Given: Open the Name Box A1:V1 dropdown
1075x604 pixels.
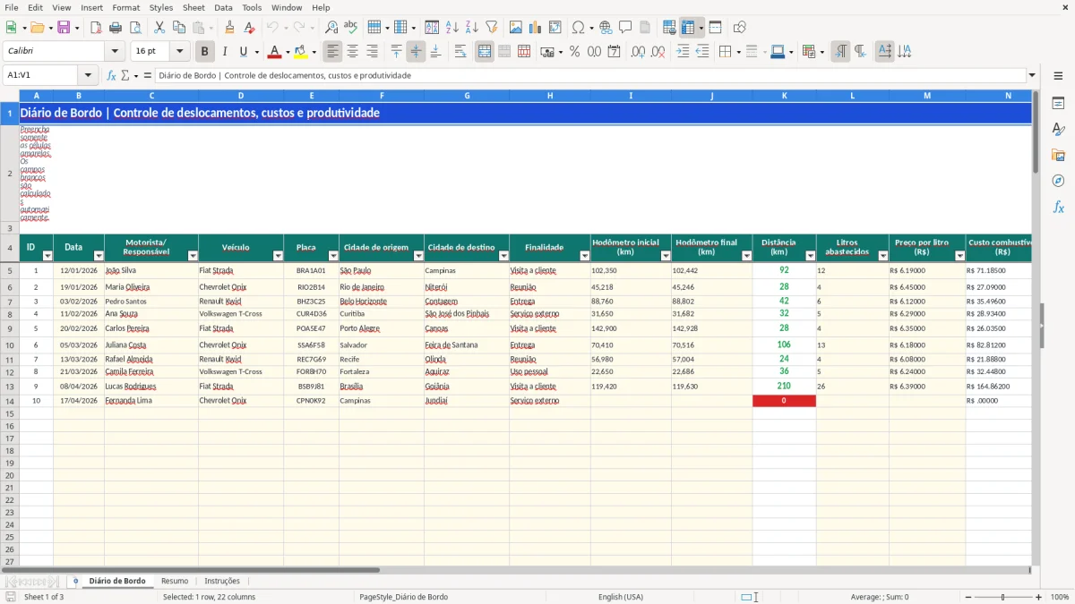Looking at the screenshot, I should [x=88, y=76].
